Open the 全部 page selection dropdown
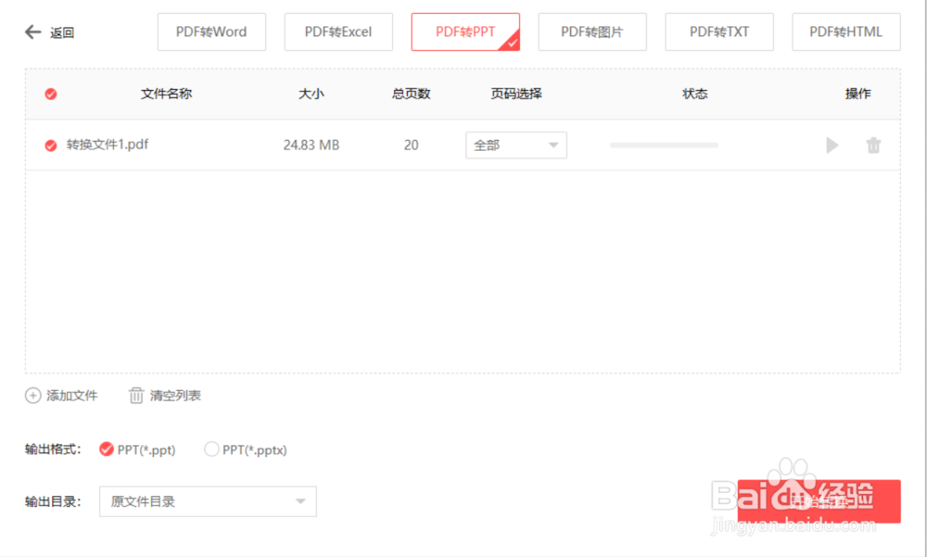Image resolution: width=927 pixels, height=557 pixels. (516, 146)
